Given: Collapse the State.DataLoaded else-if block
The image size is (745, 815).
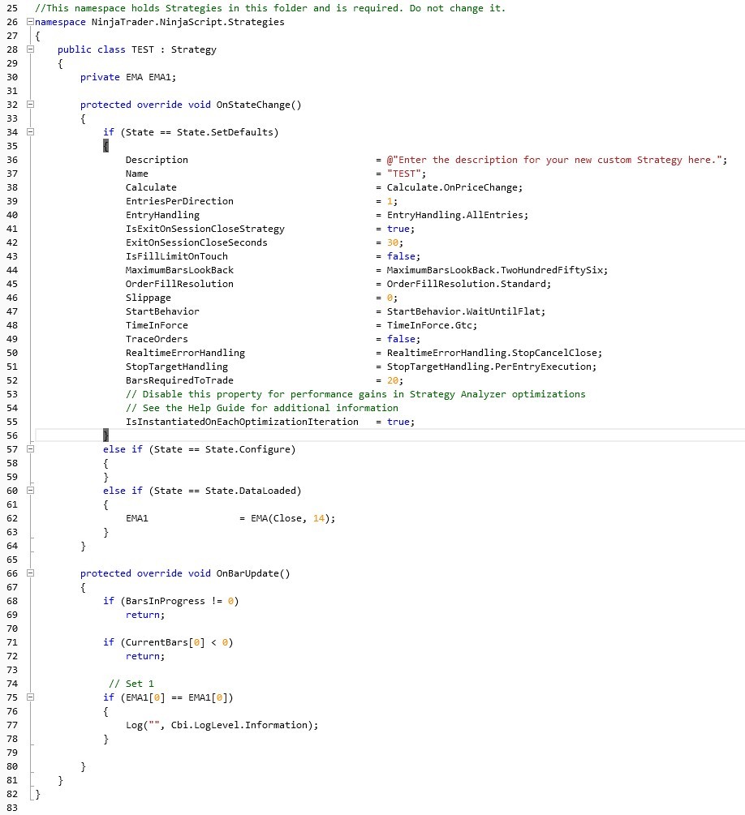Looking at the screenshot, I should (30, 491).
